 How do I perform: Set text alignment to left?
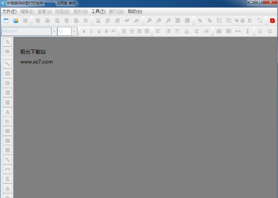124,31
